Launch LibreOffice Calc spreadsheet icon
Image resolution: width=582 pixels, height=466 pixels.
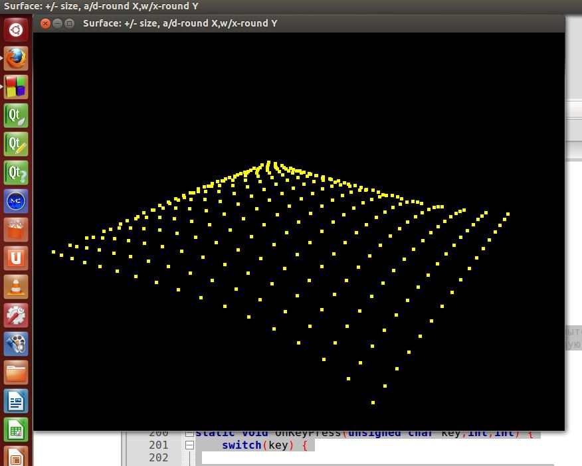click(16, 429)
